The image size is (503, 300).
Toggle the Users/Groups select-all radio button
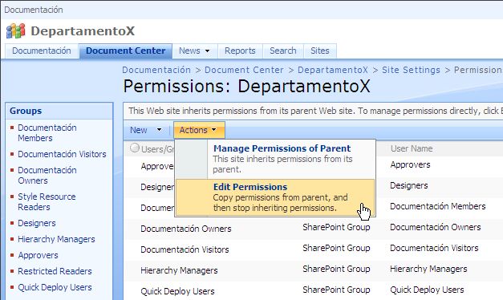tap(135, 148)
